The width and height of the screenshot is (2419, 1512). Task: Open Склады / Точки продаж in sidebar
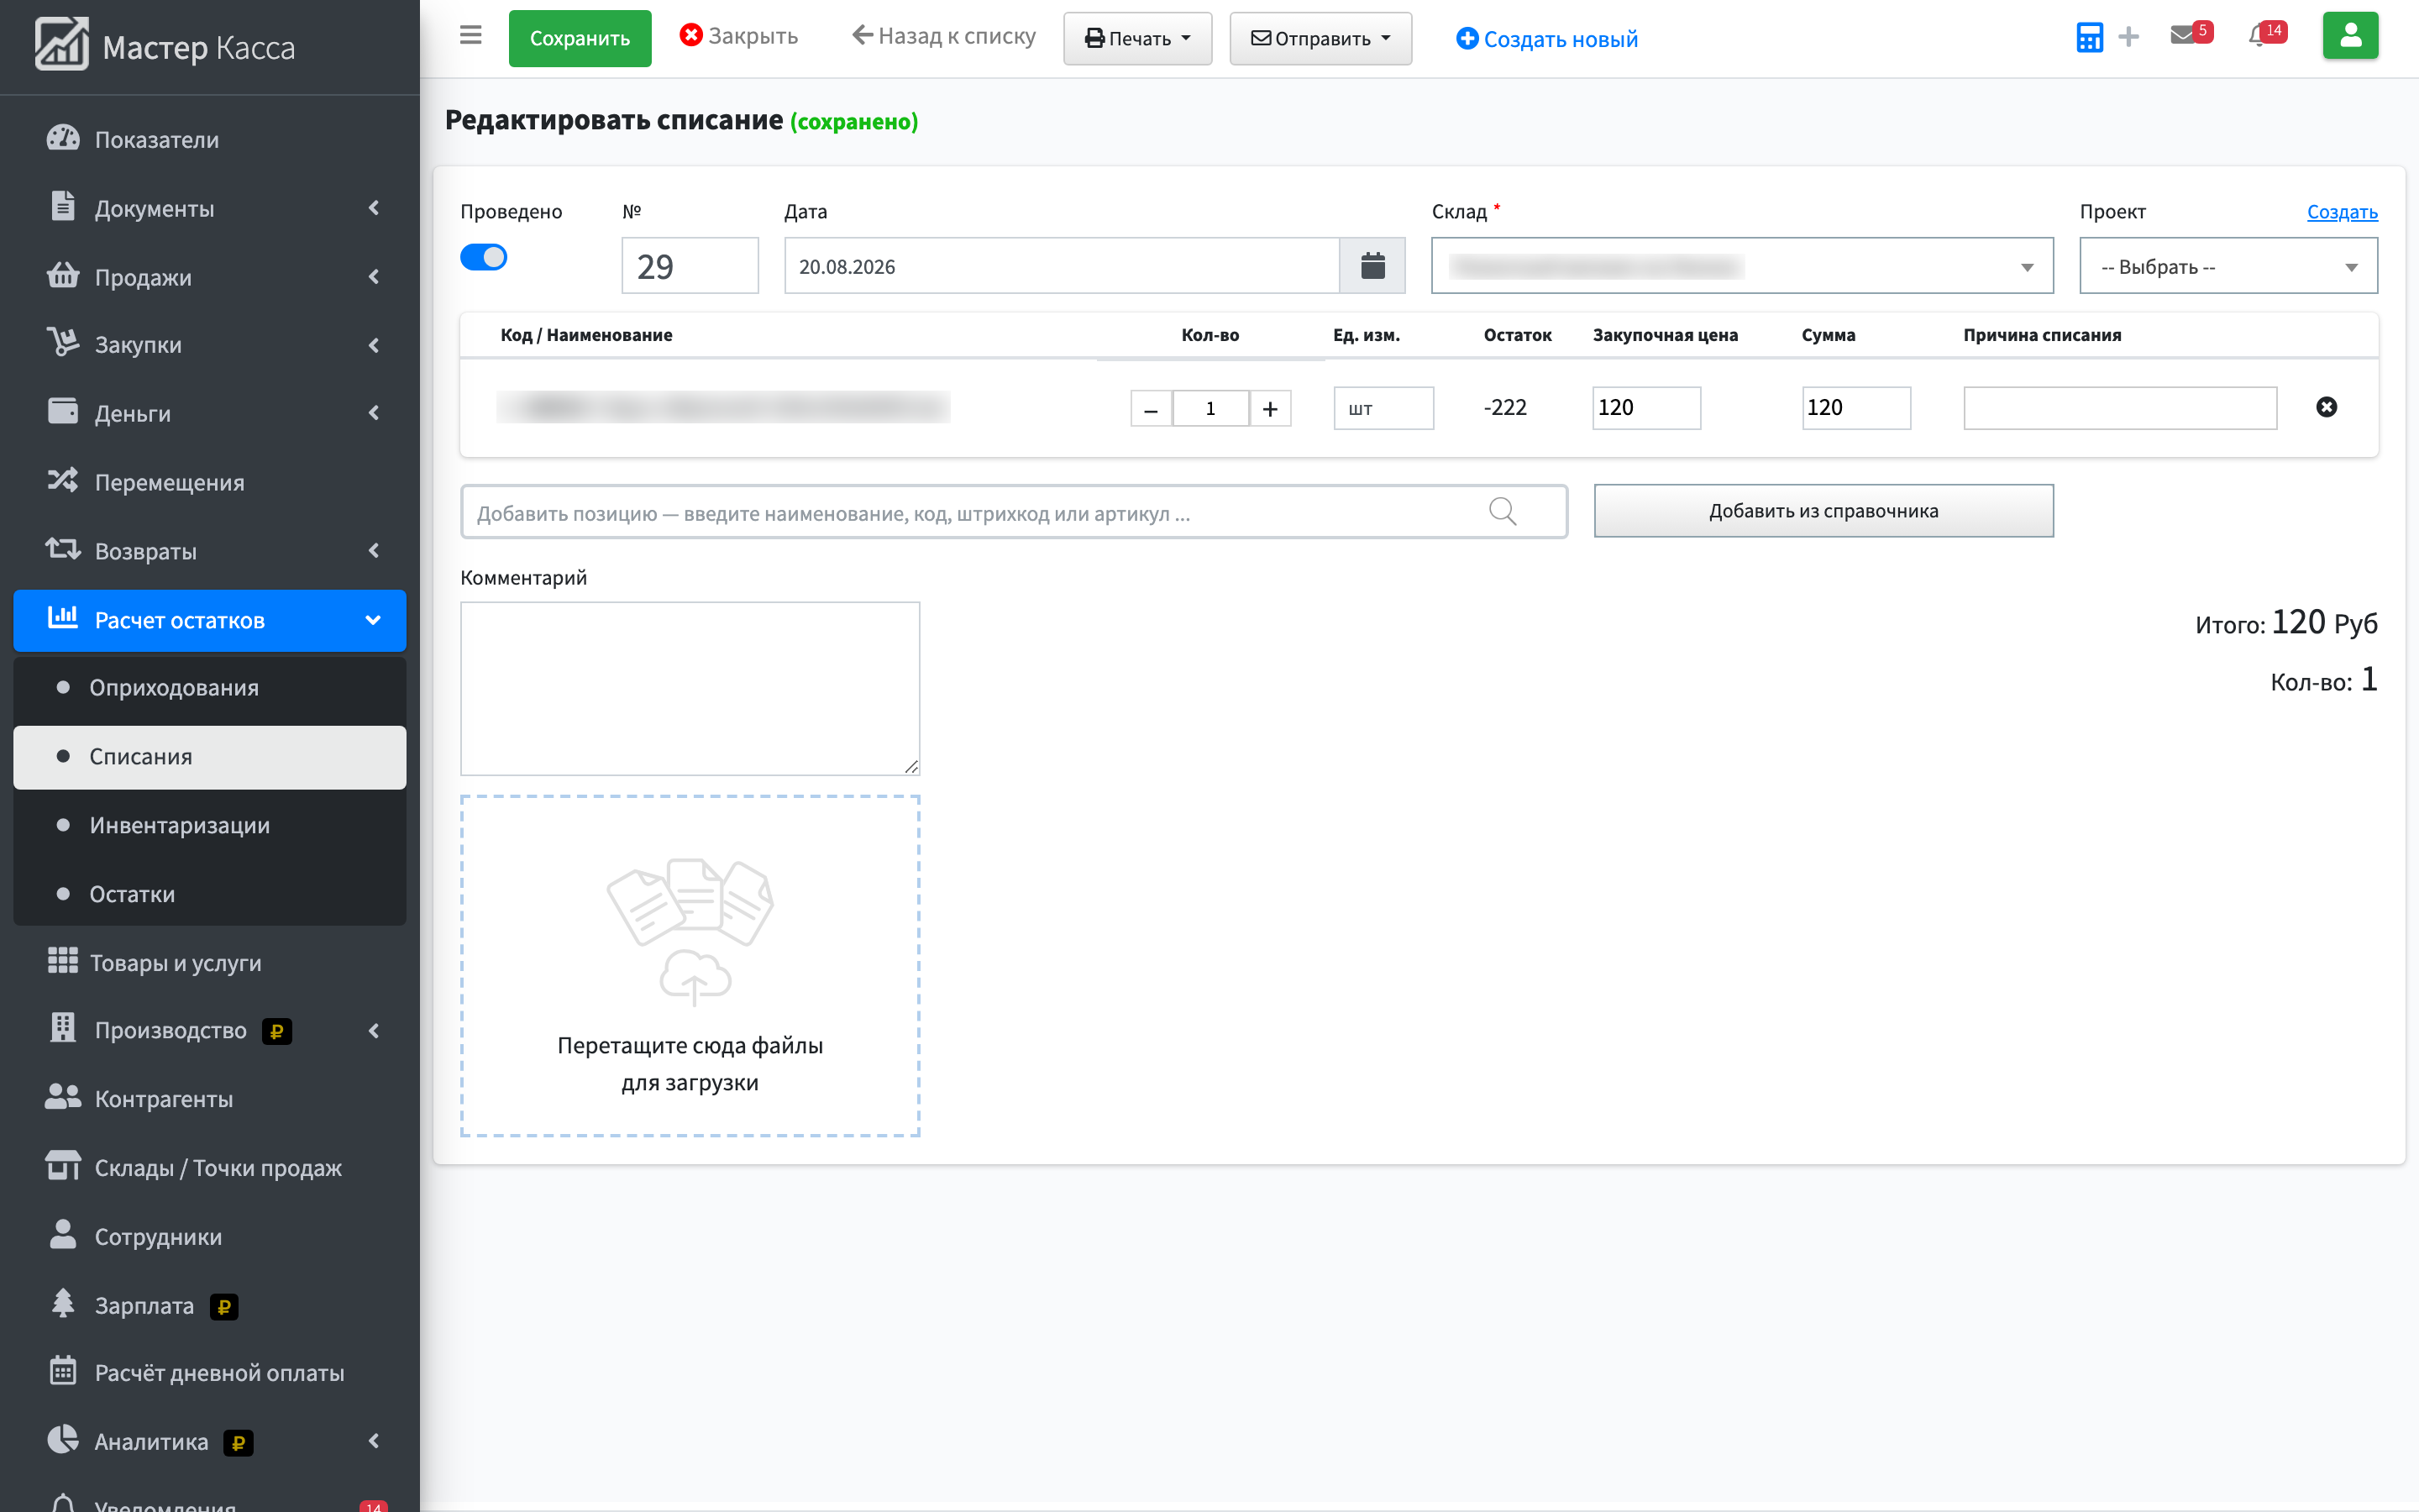tap(210, 1167)
